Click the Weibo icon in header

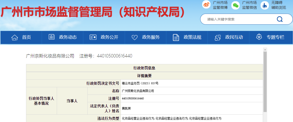[206, 5]
